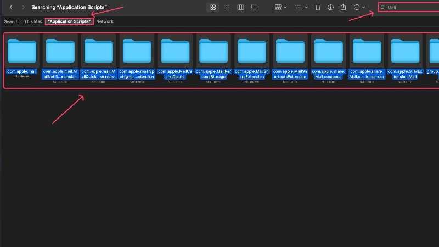Open Get Info icon
Viewport: 439px width, 247px height.
click(x=330, y=7)
